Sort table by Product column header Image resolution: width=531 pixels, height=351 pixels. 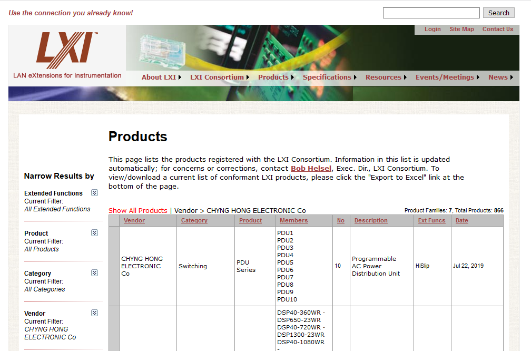pos(250,220)
